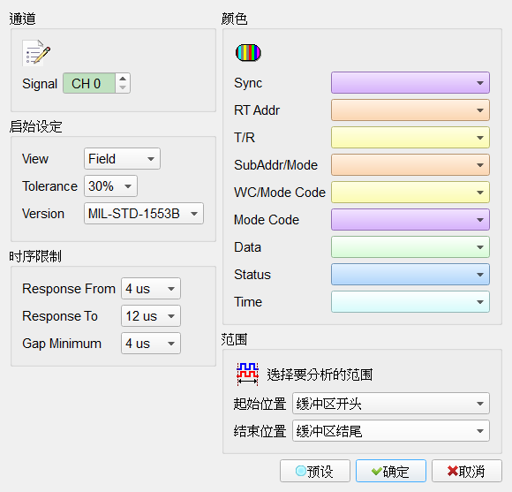Viewport: 512px width, 492px height.
Task: Click the Tolerance label
Action: [50, 186]
